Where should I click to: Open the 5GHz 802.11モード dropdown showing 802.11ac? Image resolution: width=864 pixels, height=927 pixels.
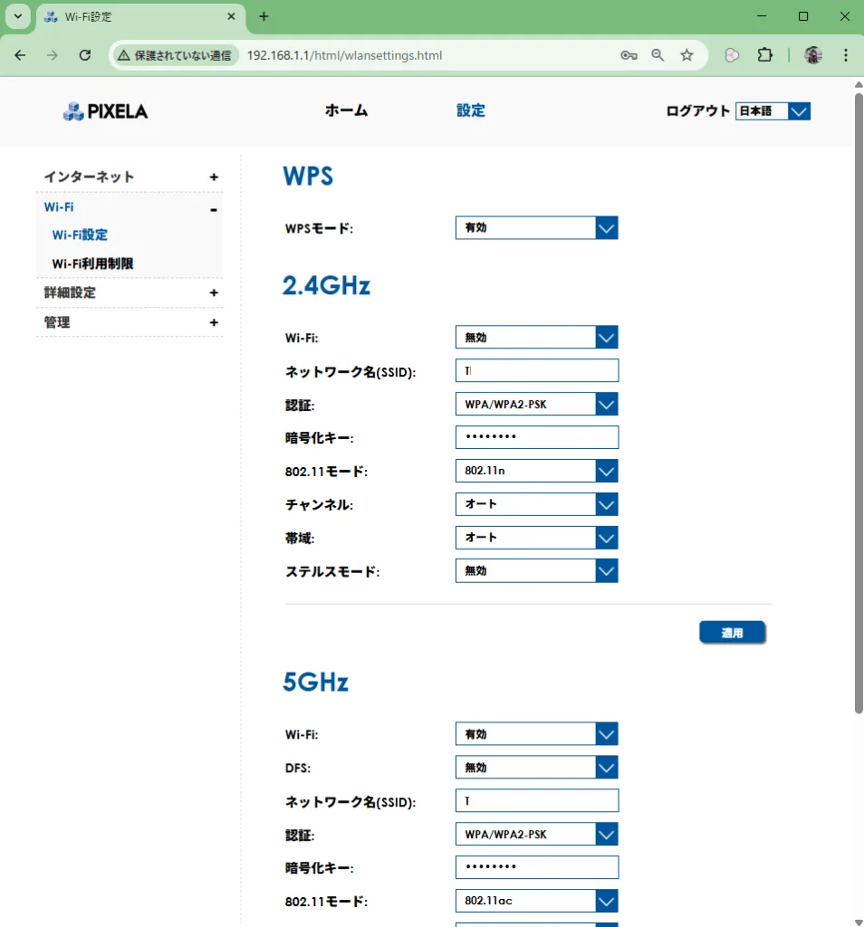click(536, 901)
